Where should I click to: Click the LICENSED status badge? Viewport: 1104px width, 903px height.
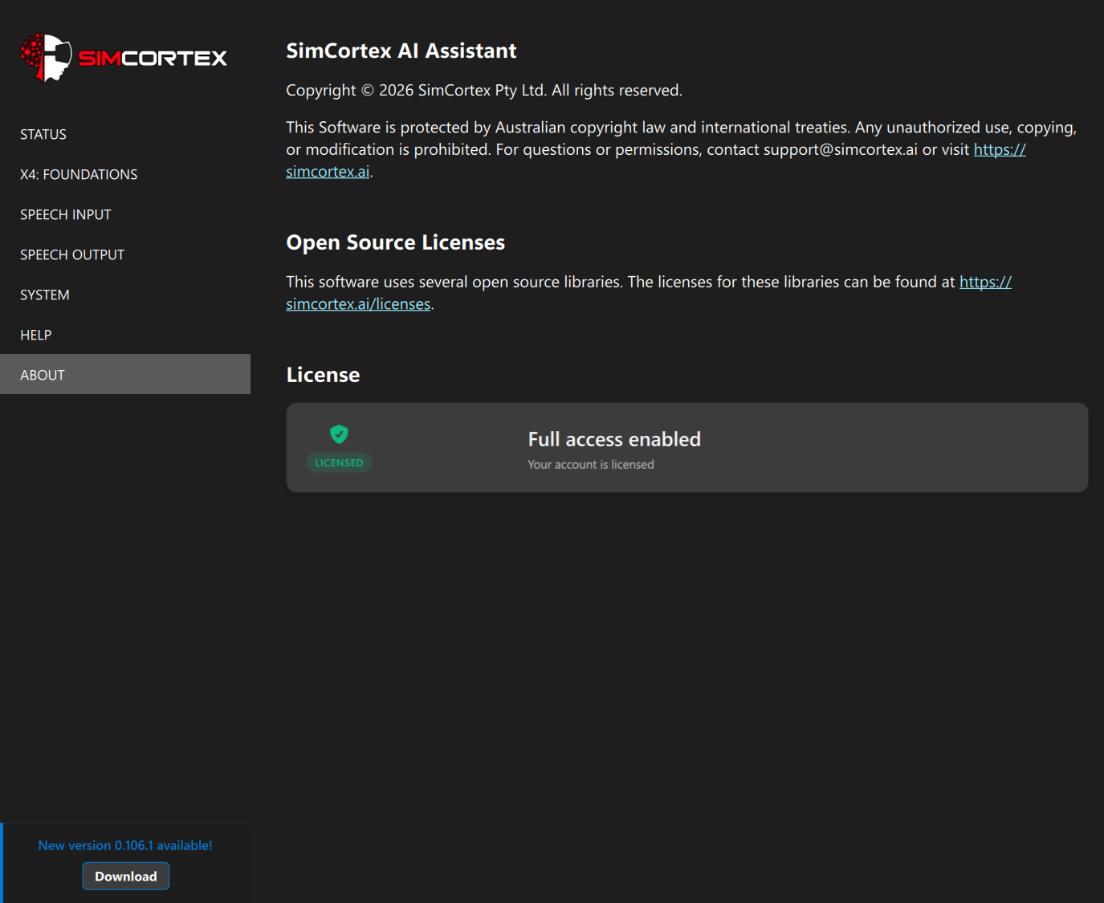tap(339, 463)
